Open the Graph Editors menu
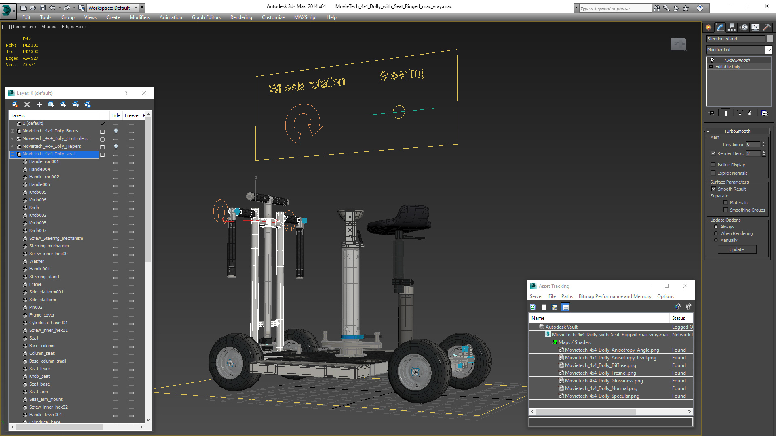 [x=206, y=17]
